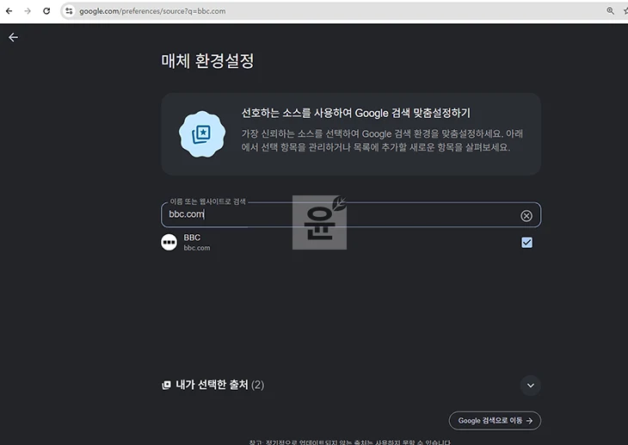This screenshot has height=445, width=628.
Task: Click the bbc.com search input field
Action: tap(351, 215)
